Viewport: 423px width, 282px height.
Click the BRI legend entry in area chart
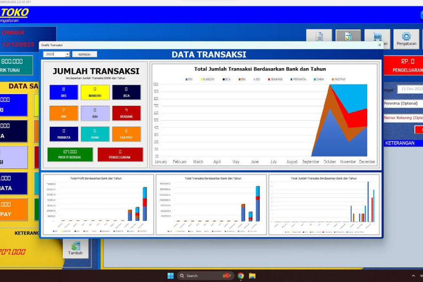[189, 79]
